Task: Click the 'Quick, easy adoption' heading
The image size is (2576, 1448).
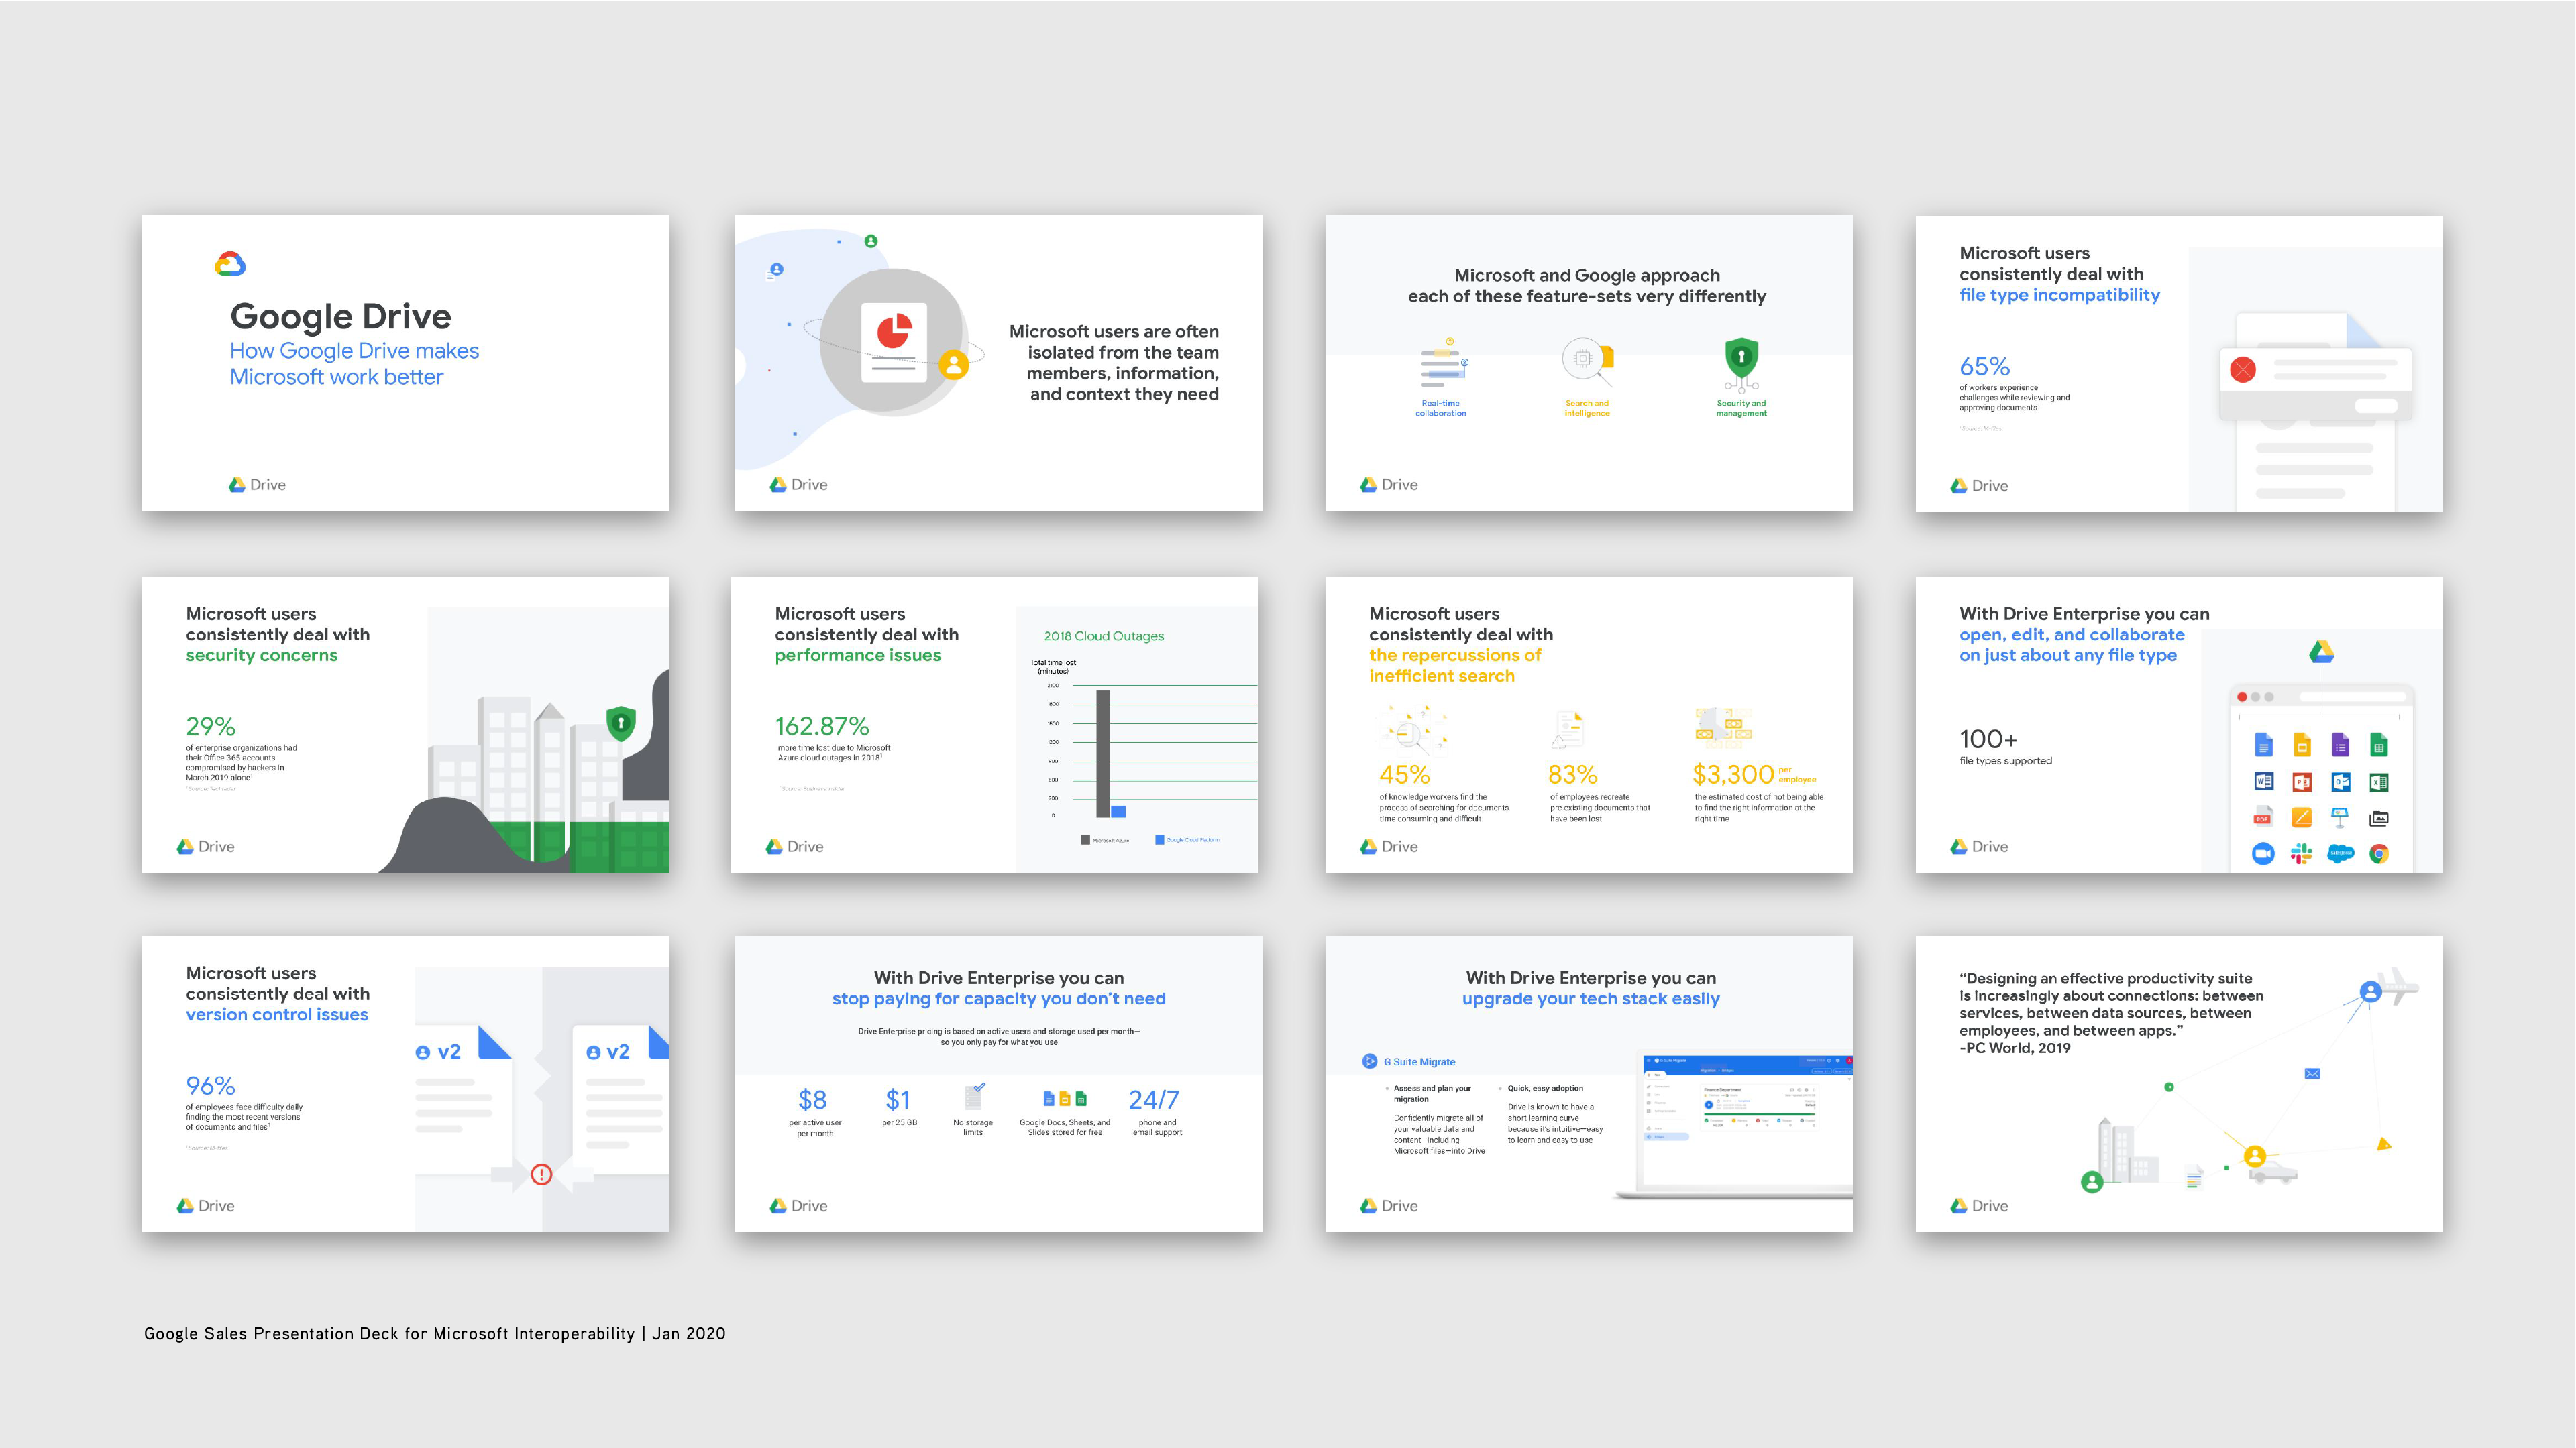Action: pos(1545,1088)
